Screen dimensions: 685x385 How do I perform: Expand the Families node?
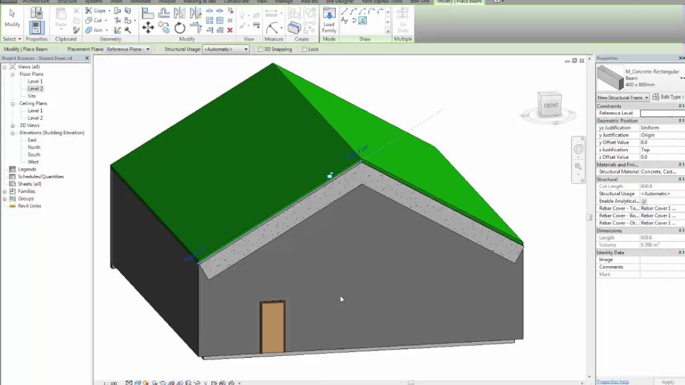(x=5, y=191)
